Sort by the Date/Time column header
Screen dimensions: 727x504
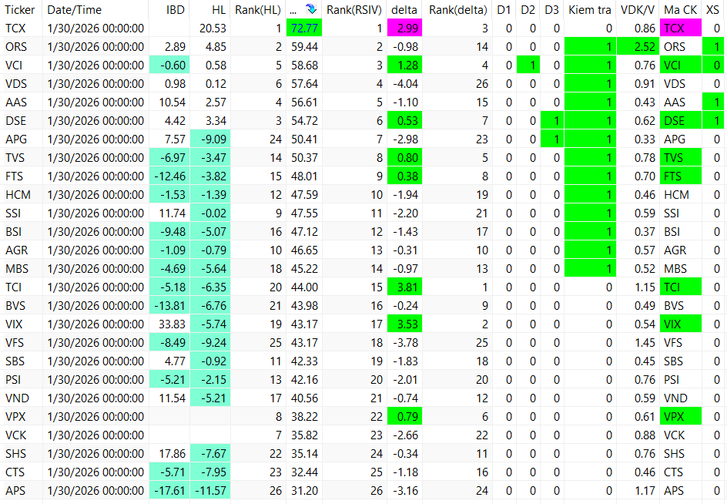74,9
